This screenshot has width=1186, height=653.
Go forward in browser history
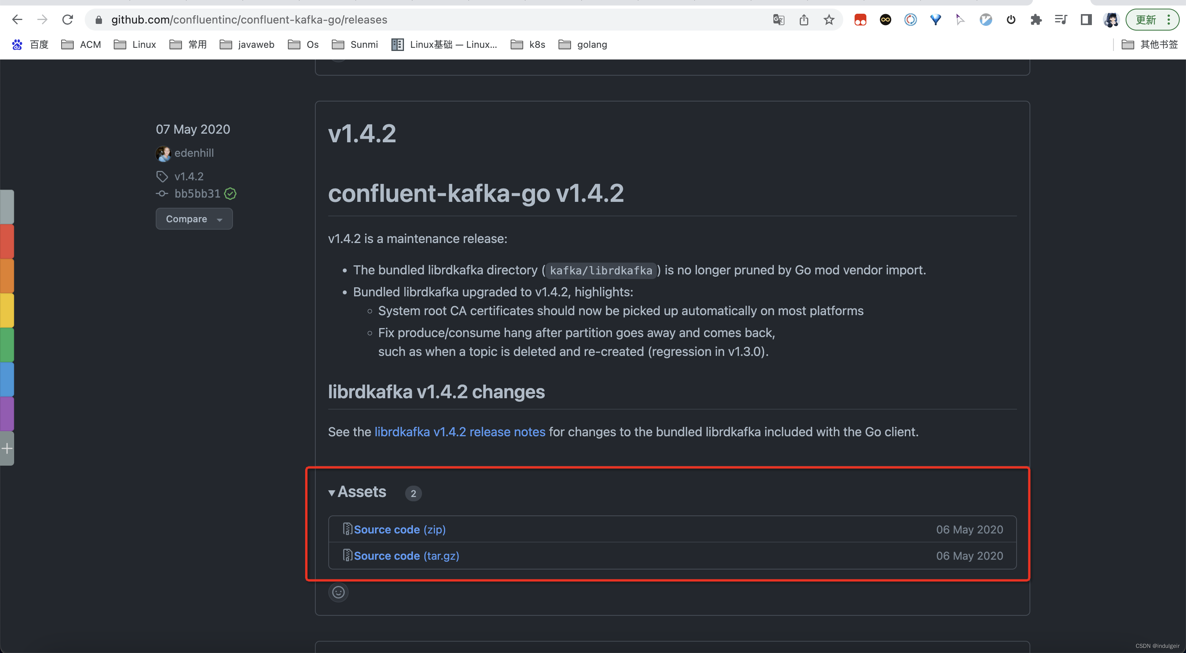tap(42, 19)
